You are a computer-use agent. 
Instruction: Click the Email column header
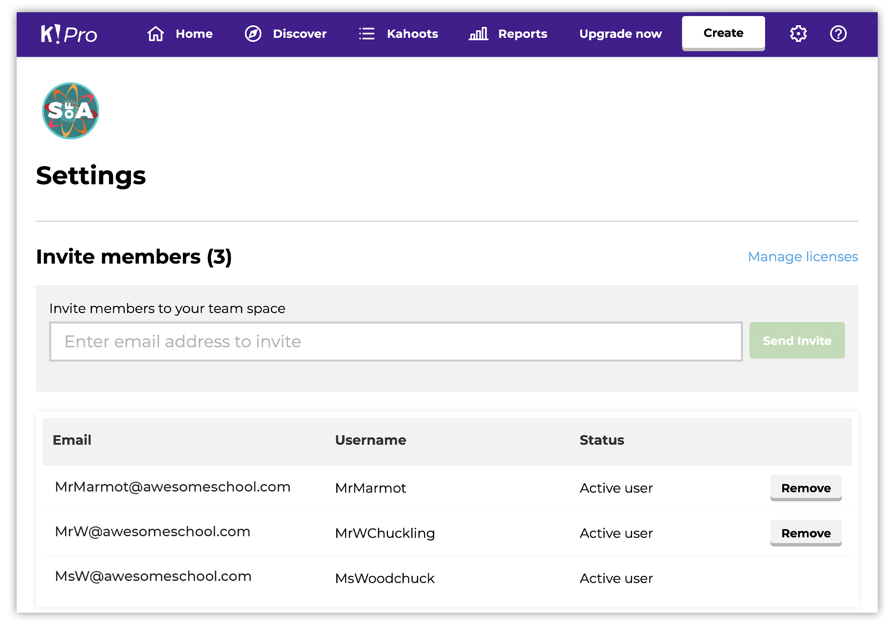pos(72,440)
